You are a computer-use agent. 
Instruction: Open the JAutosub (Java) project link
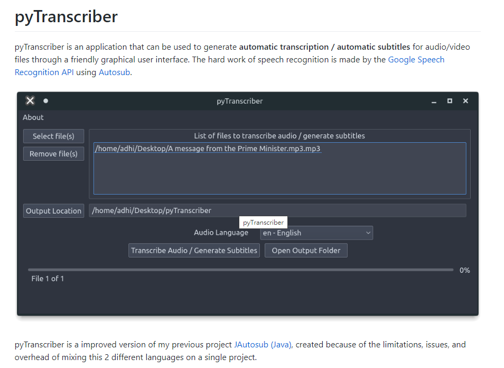[263, 345]
